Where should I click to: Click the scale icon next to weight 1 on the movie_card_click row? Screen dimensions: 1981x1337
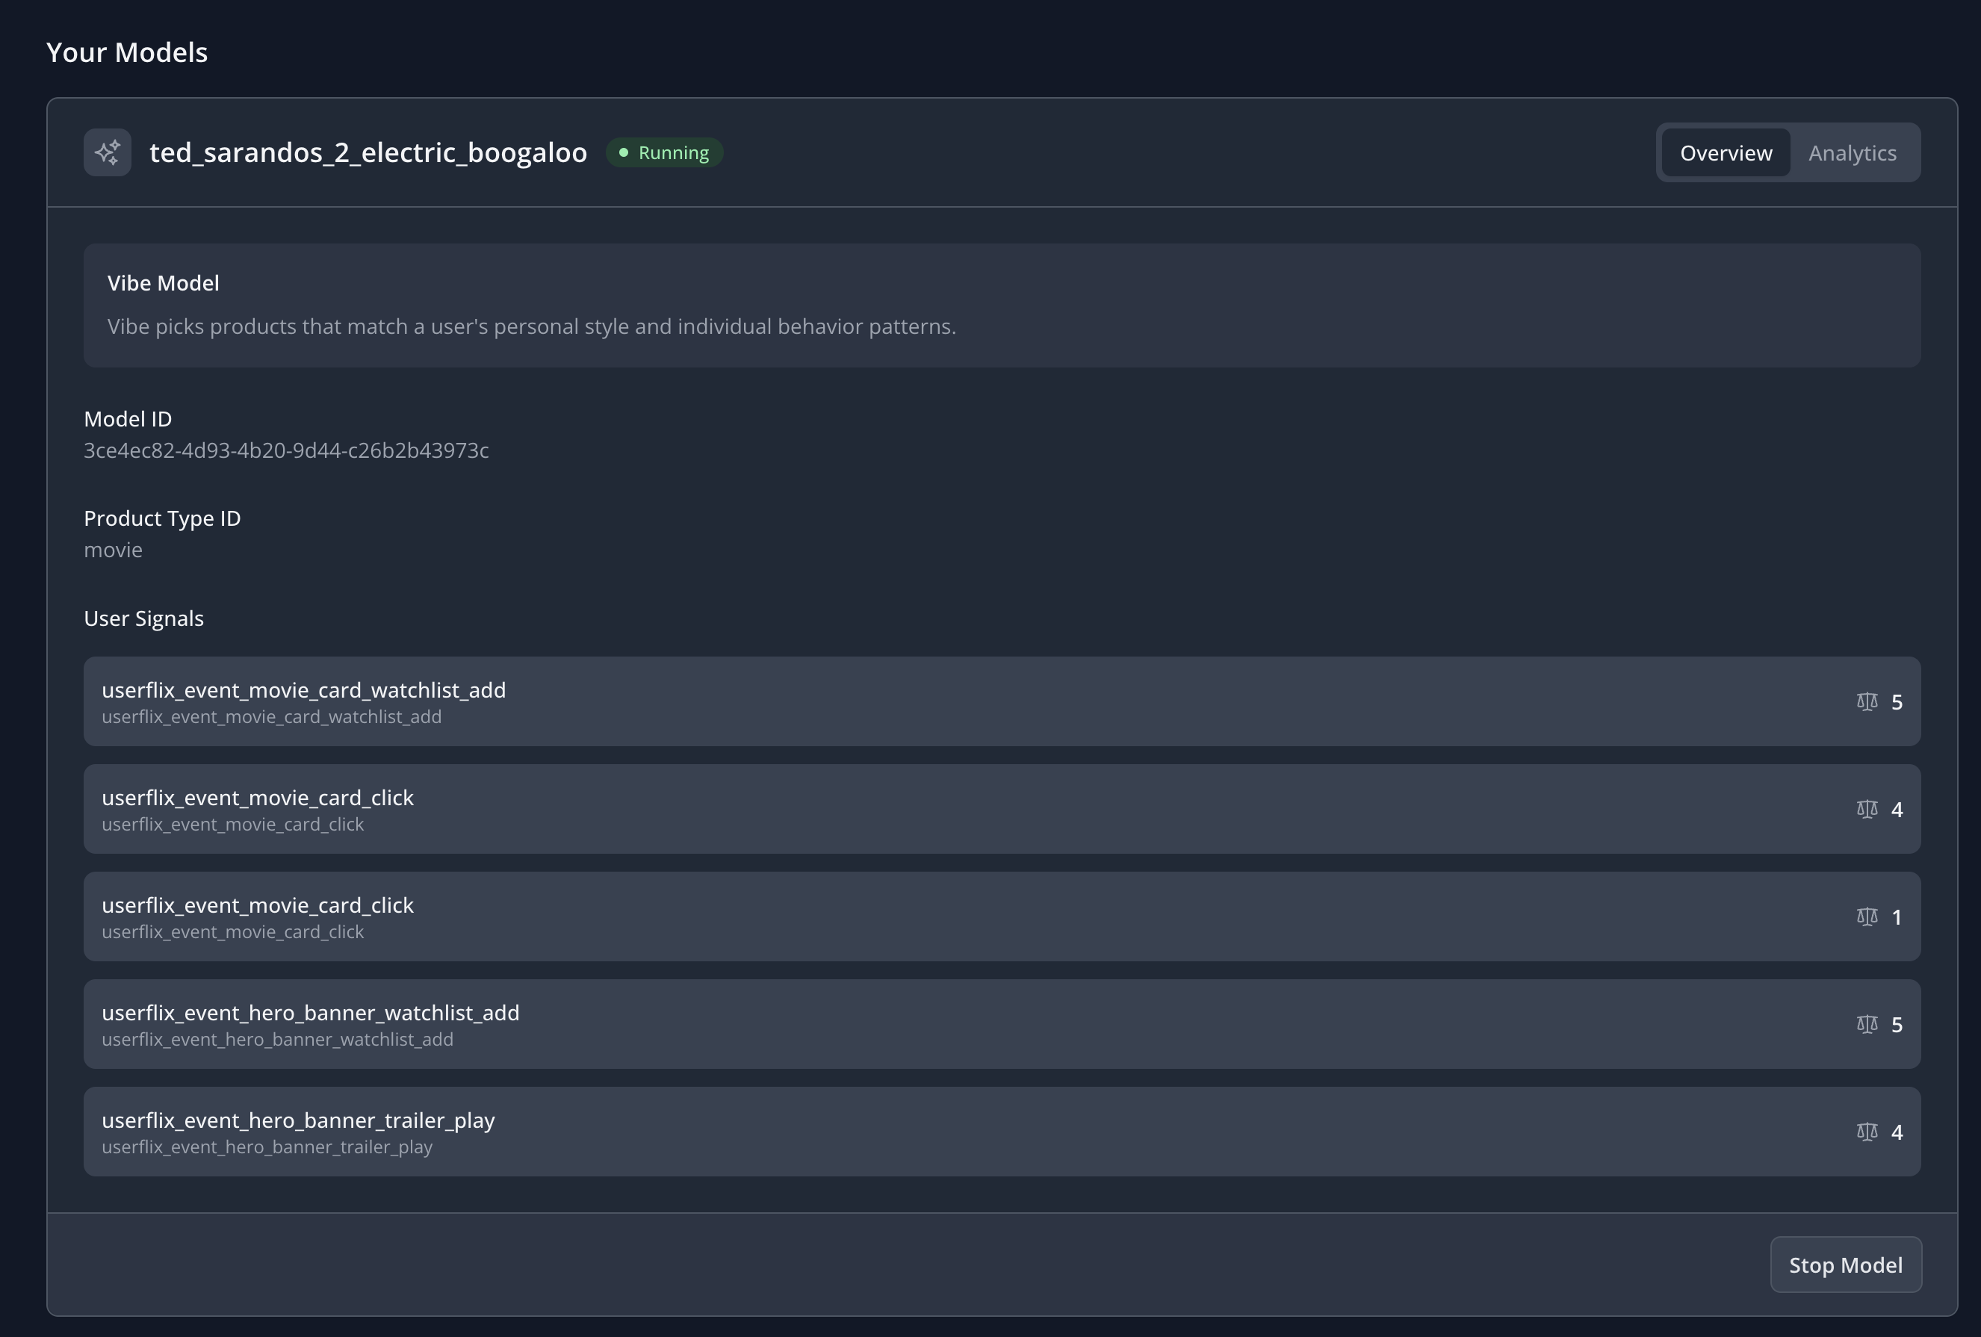(1867, 916)
